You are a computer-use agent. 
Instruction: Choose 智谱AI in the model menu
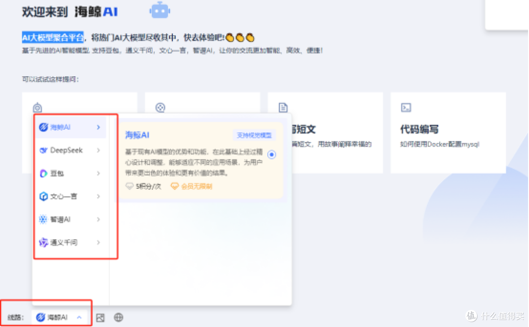(71, 219)
